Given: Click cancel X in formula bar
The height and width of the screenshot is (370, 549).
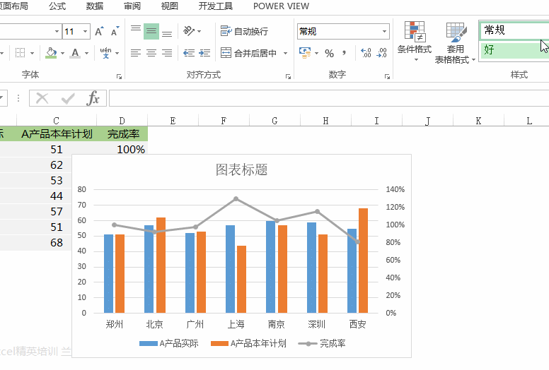Looking at the screenshot, I should (42, 99).
